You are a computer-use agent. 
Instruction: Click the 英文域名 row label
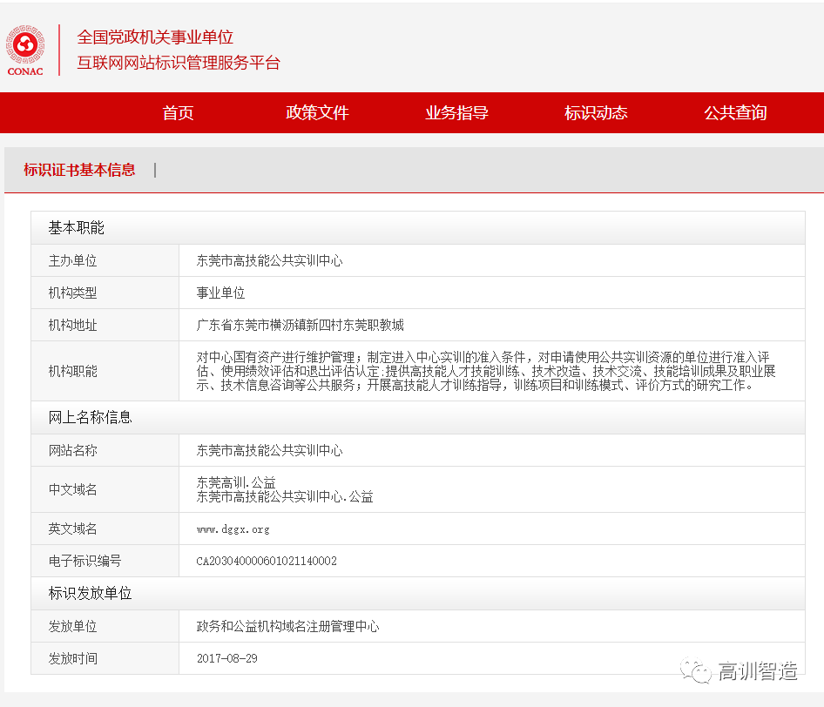pos(72,529)
